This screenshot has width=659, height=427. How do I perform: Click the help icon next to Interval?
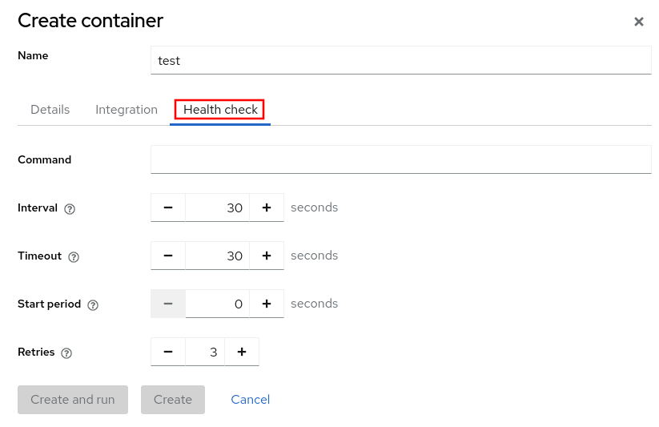point(70,208)
